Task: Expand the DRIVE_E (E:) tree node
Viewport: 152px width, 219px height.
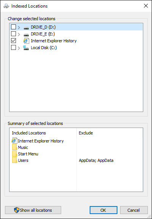Action: (x=19, y=34)
